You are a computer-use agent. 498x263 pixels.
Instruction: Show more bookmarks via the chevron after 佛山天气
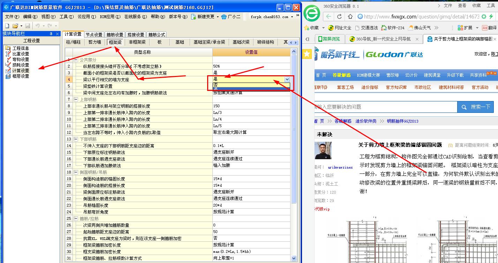[436, 28]
